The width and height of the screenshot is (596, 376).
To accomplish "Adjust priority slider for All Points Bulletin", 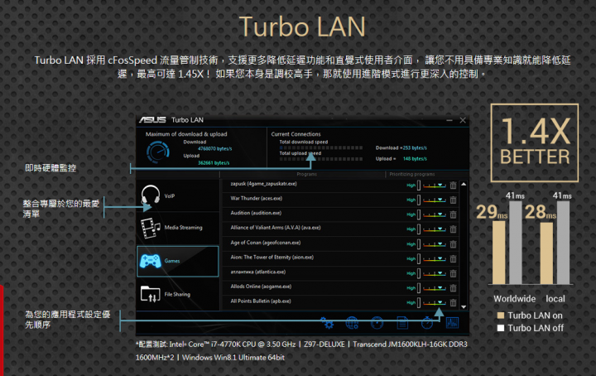I will (x=435, y=302).
